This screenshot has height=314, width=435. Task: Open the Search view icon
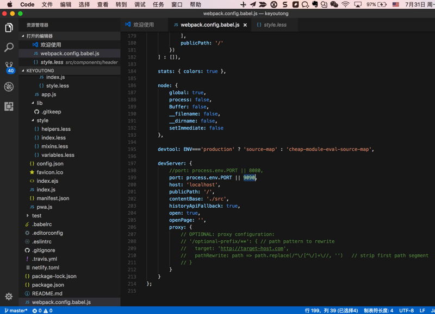pyautogui.click(x=9, y=48)
